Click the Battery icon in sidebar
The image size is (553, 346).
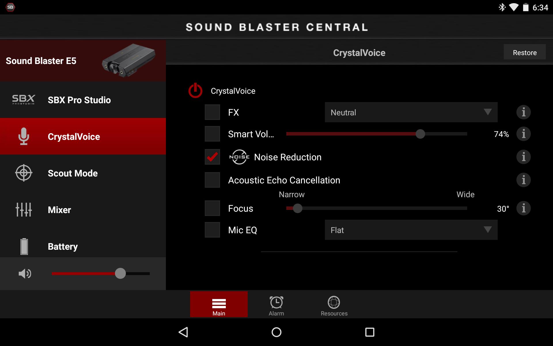(24, 246)
